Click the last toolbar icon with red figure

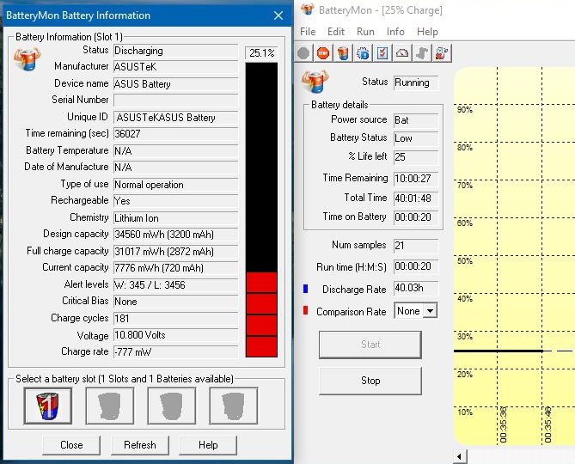click(442, 53)
